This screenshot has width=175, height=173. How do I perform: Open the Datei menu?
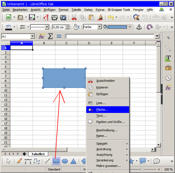[x=6, y=10]
